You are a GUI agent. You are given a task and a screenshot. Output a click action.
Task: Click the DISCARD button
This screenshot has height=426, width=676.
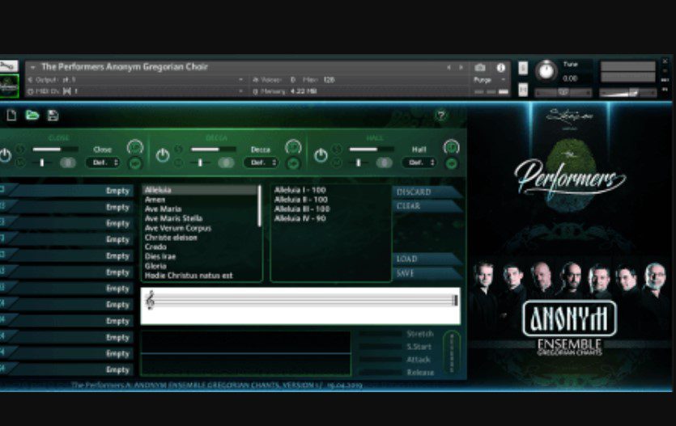point(427,192)
